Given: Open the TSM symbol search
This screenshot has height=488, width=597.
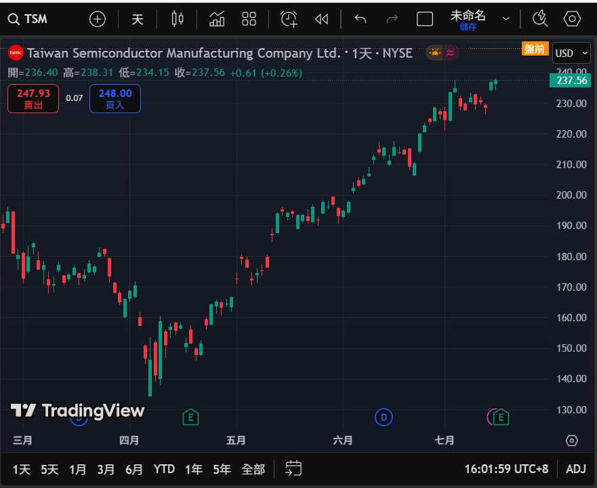Looking at the screenshot, I should [x=28, y=19].
